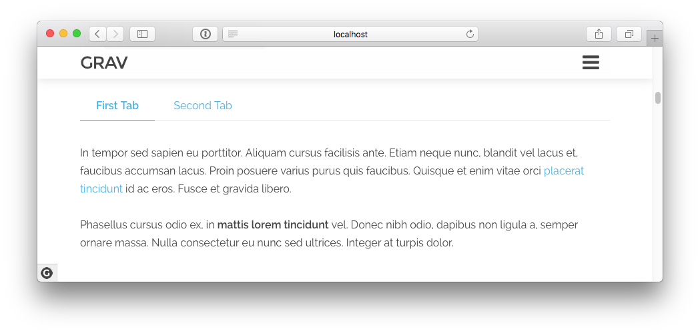Open the hamburger navigation menu
The height and width of the screenshot is (335, 700).
(x=590, y=63)
